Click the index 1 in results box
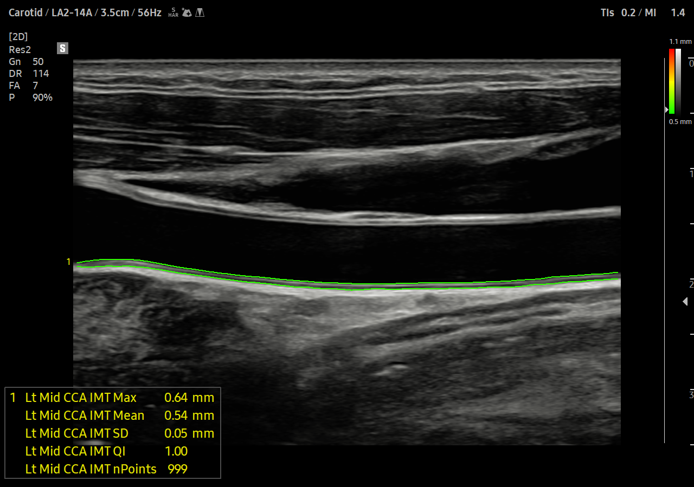Screen dimensions: 694x487 pyautogui.click(x=13, y=398)
